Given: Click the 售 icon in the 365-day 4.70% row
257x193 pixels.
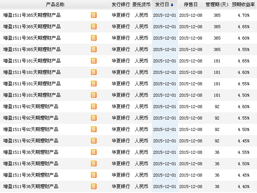Looking at the screenshot, I should (x=94, y=15).
